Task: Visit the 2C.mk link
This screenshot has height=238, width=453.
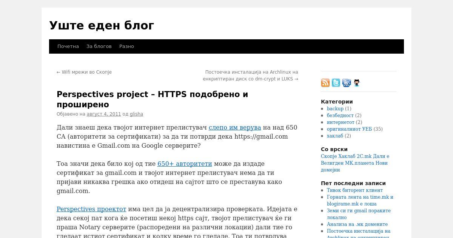Action: pyautogui.click(x=365, y=156)
